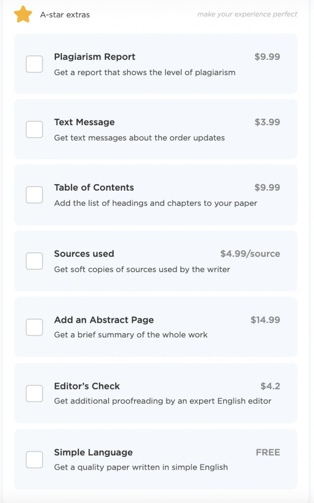Click the Table of Contents heading
Viewport: 314px width, 503px height.
pyautogui.click(x=94, y=187)
